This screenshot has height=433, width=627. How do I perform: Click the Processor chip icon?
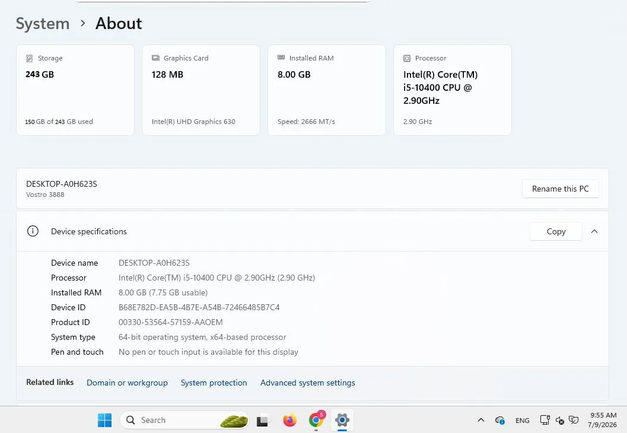[407, 58]
